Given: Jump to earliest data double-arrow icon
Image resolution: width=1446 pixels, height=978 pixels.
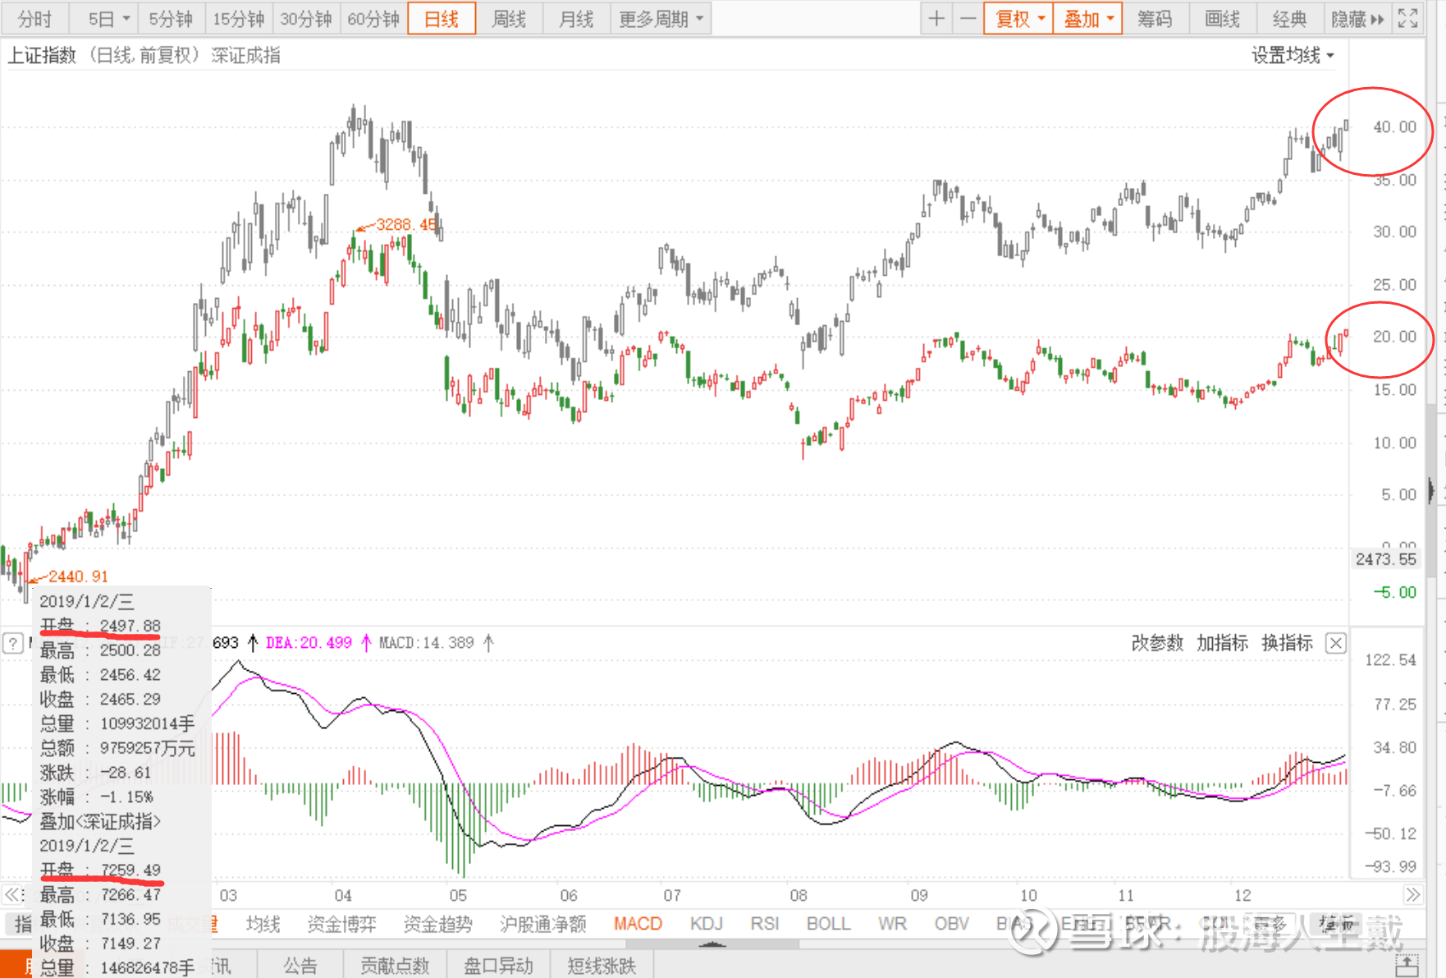Looking at the screenshot, I should tap(14, 894).
